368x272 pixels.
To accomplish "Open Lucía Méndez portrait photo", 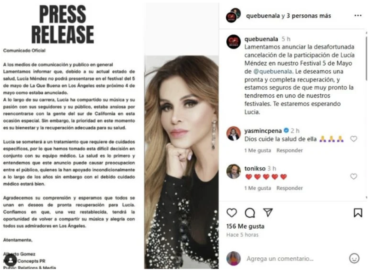I will coord(181,162).
